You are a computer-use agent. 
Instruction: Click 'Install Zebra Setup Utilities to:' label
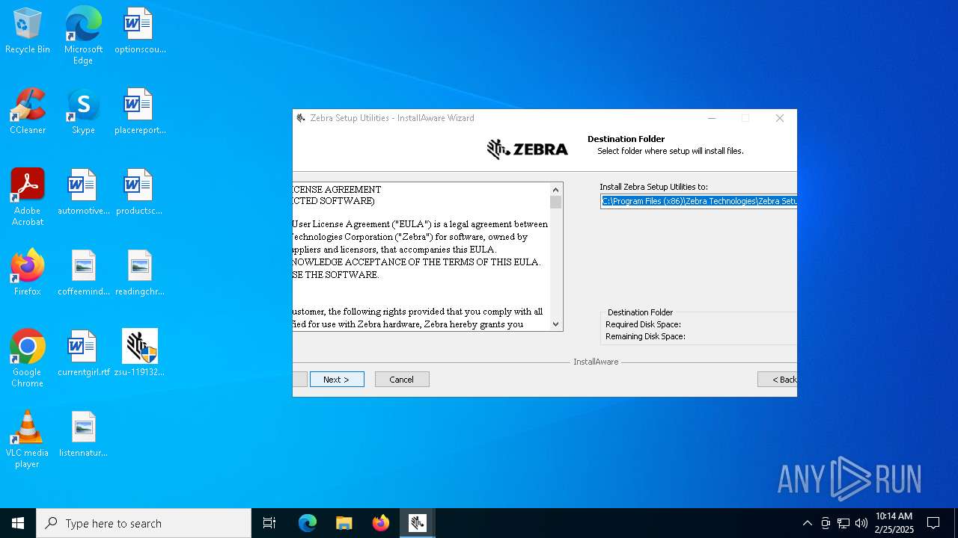pyautogui.click(x=653, y=187)
